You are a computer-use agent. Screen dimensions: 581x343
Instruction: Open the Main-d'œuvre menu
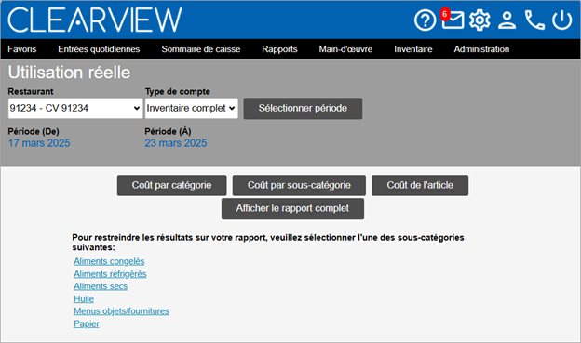point(345,49)
